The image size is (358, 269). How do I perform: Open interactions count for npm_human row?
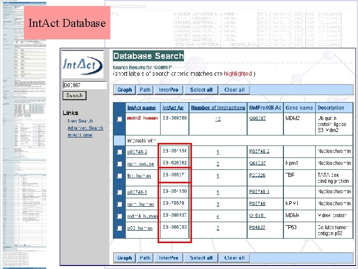coord(218,204)
